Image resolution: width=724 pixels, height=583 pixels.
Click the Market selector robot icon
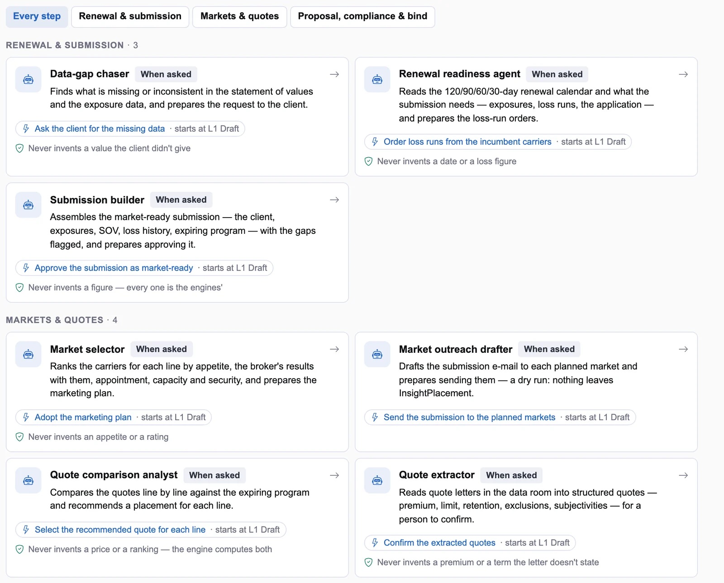29,355
